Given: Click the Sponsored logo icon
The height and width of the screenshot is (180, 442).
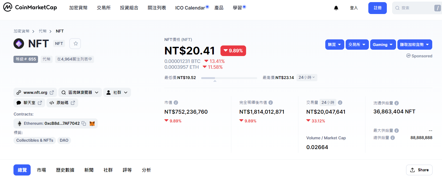Looking at the screenshot, I should click(408, 56).
